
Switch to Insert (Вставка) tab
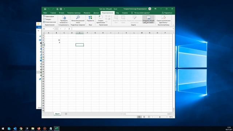coord(62,13)
